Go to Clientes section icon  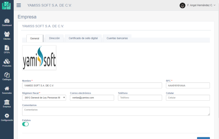pyautogui.click(x=7, y=35)
